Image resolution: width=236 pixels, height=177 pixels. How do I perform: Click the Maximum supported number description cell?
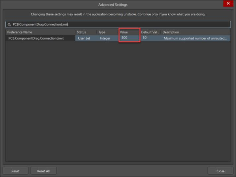[196, 38]
